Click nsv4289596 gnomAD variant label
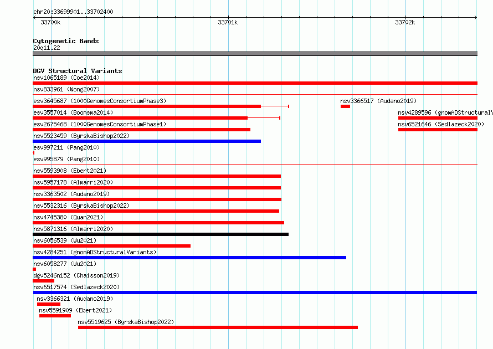 click(x=445, y=112)
